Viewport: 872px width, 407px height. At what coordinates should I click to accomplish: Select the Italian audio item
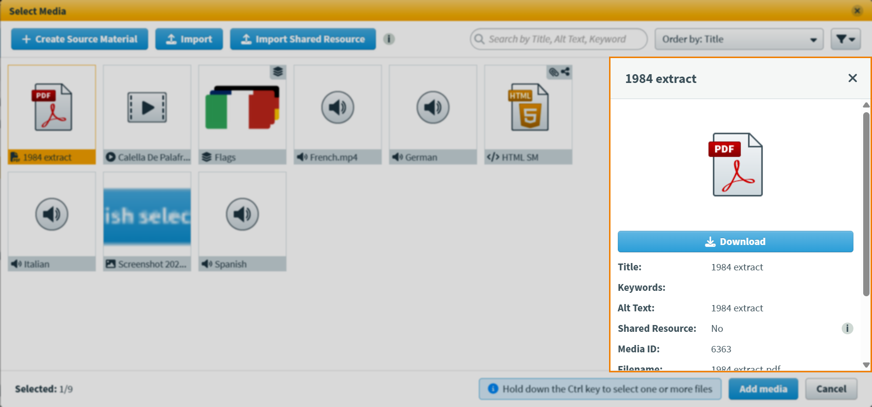[52, 221]
